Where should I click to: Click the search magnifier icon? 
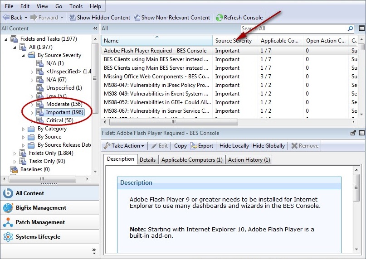[350, 29]
